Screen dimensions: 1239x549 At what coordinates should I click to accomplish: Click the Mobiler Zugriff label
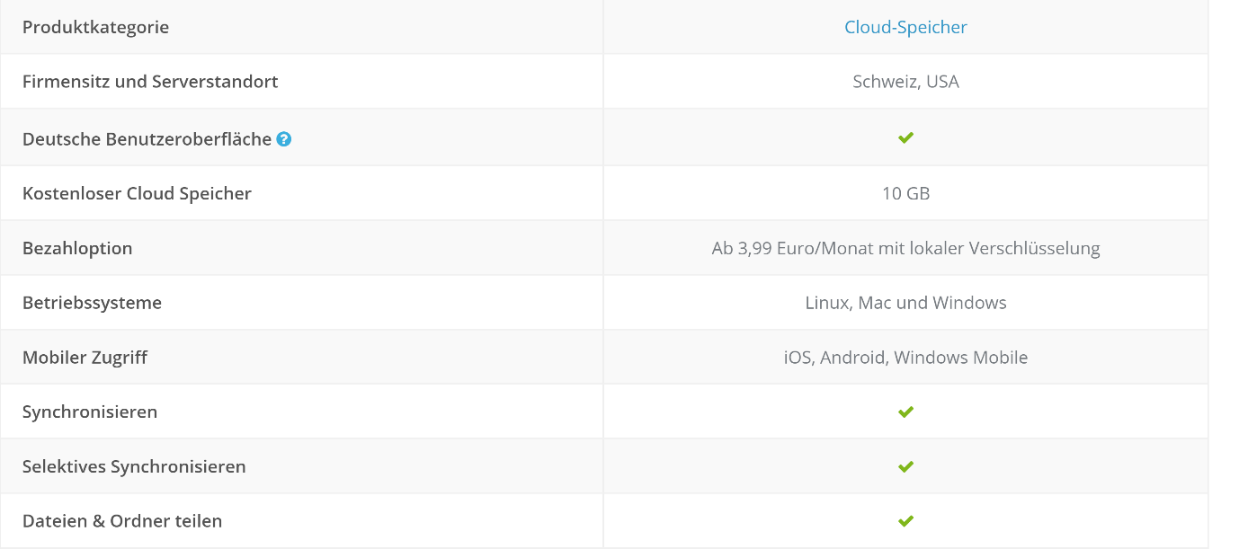pyautogui.click(x=85, y=358)
